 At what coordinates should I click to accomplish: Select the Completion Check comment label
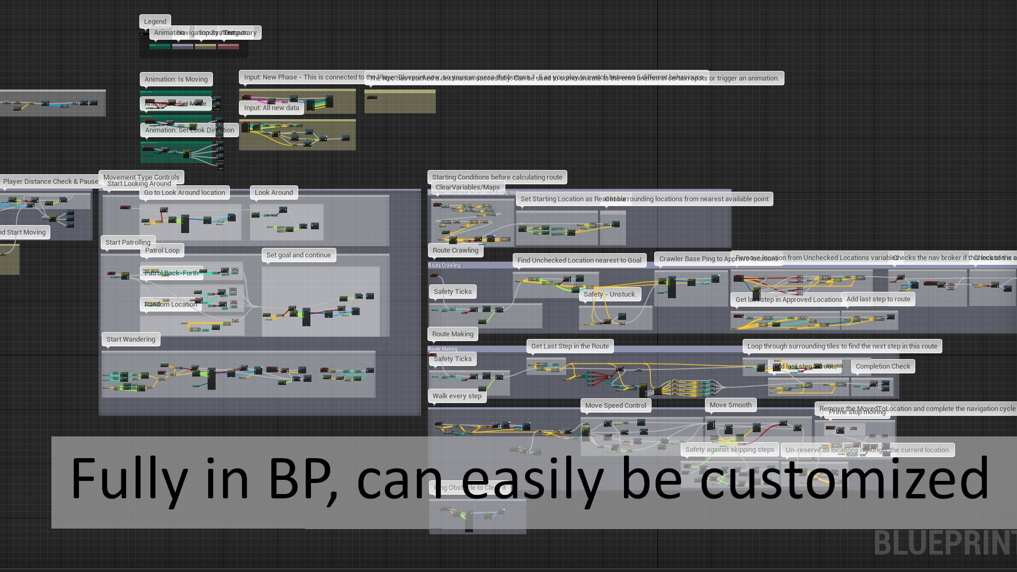(x=882, y=366)
